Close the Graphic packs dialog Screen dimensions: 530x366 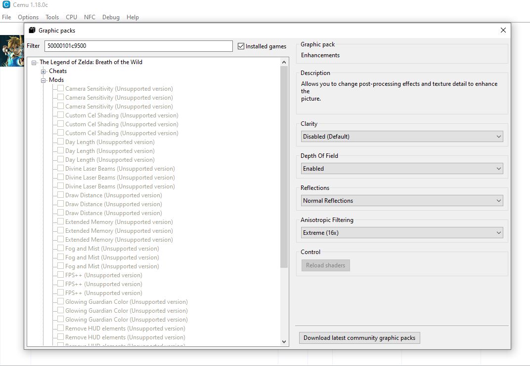[x=503, y=31]
